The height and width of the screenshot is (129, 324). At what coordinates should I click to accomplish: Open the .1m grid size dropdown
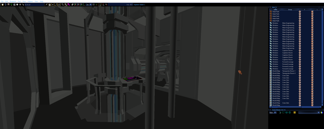click(x=89, y=5)
